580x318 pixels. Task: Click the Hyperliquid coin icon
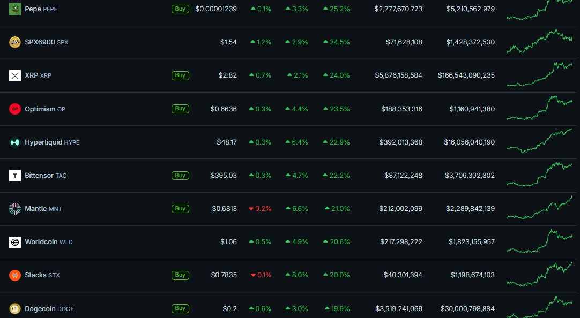(15, 142)
